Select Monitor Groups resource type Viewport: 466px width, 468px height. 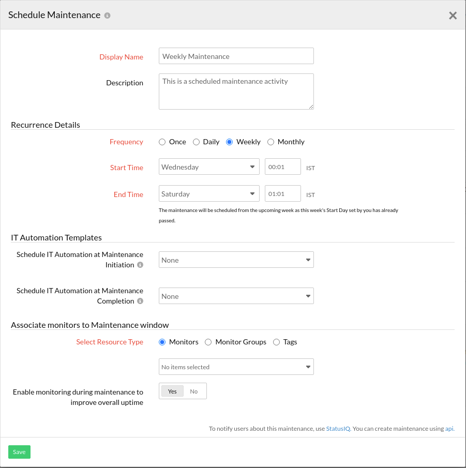208,342
